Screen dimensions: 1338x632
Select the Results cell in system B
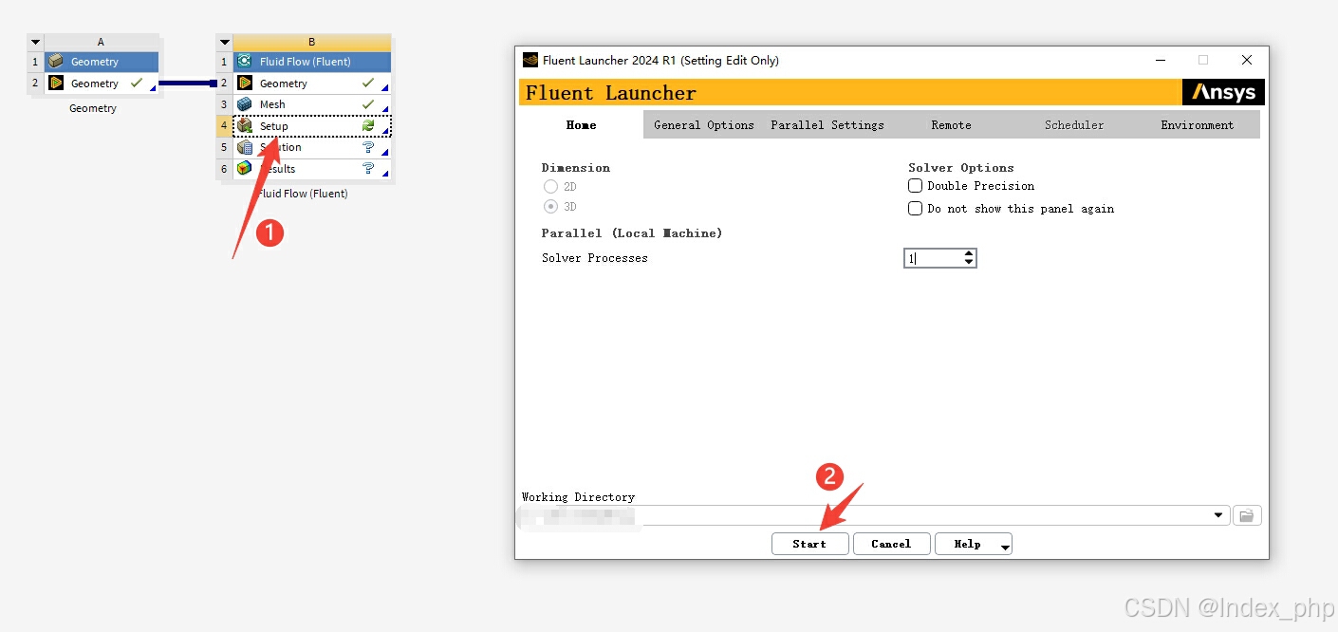coord(311,168)
